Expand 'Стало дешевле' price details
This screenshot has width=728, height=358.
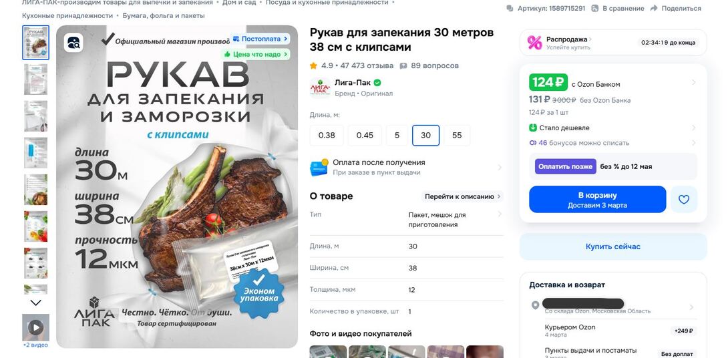click(x=613, y=128)
